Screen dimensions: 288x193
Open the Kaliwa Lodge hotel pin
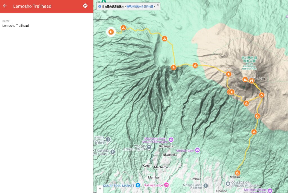166,185
